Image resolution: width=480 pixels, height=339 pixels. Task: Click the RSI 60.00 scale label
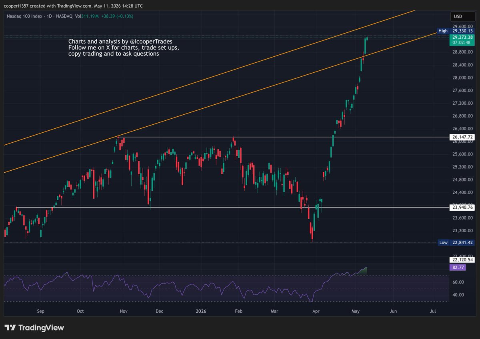click(x=458, y=282)
